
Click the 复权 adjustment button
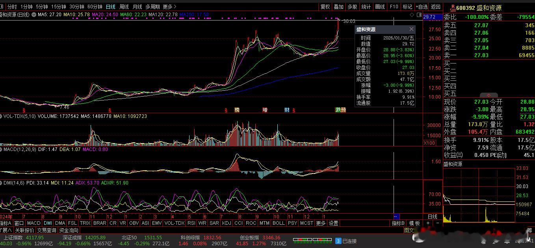325,7
